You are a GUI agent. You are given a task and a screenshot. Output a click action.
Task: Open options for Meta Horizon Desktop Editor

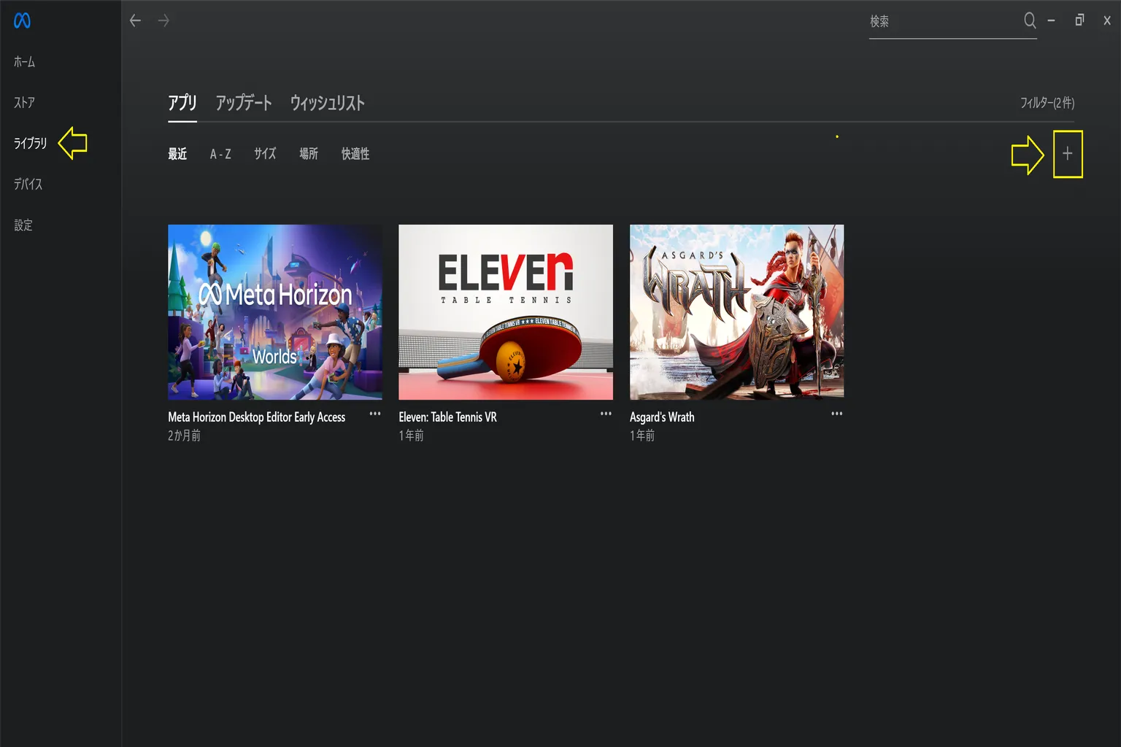375,414
